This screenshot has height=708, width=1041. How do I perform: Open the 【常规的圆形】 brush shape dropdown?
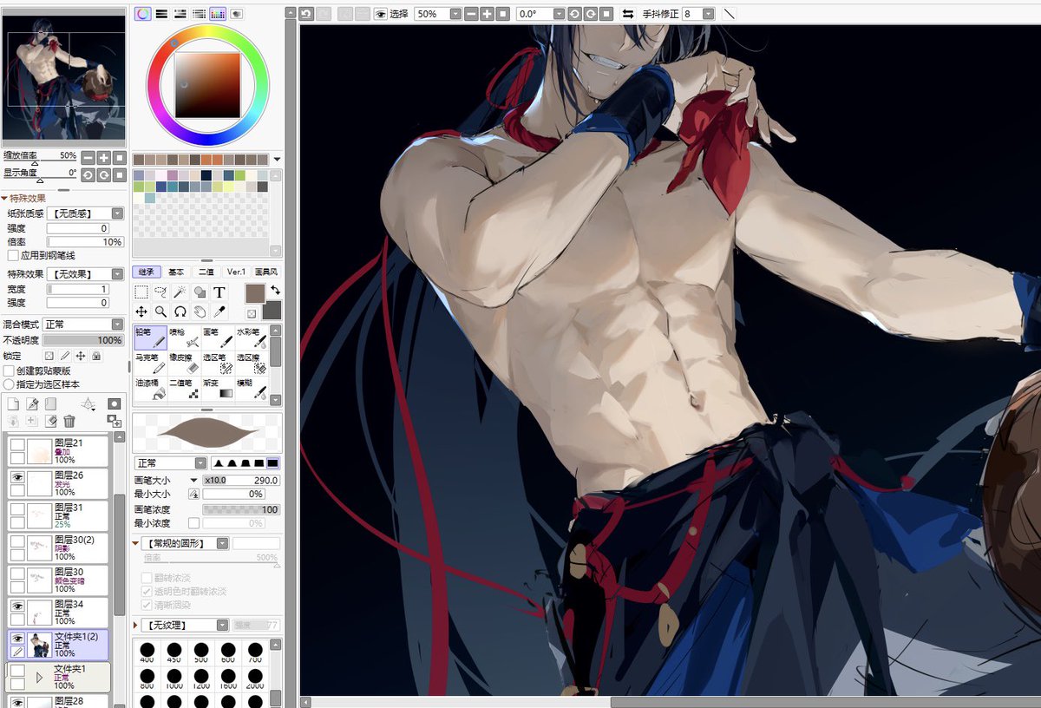(x=186, y=543)
